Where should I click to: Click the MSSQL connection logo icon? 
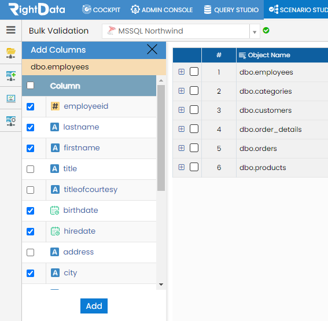click(111, 31)
